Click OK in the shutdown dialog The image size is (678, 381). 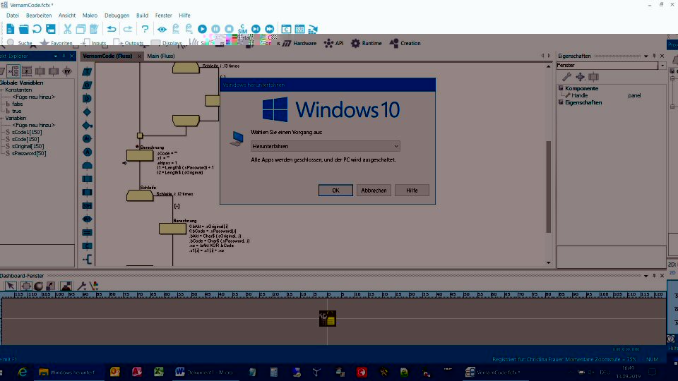[x=335, y=190]
